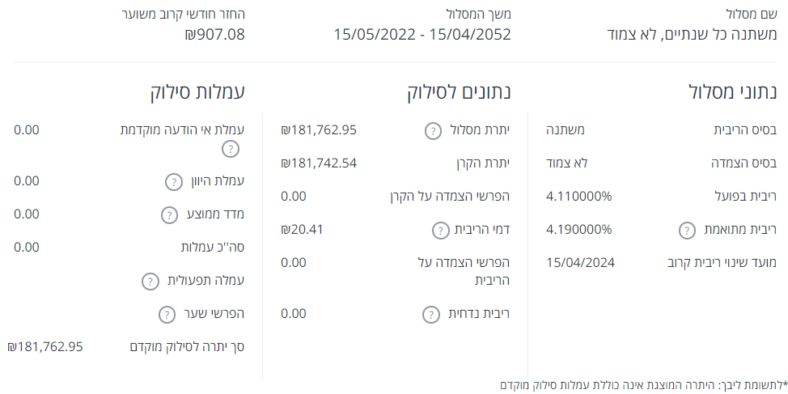Click the track name משתנה כל שנתיים, לא צמוד
Screen dimensions: 788x394
click(x=691, y=34)
